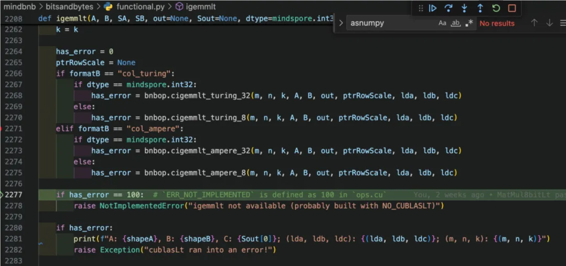Image resolution: width=566 pixels, height=266 pixels.
Task: Expand the replace field using the chevron
Action: click(341, 23)
